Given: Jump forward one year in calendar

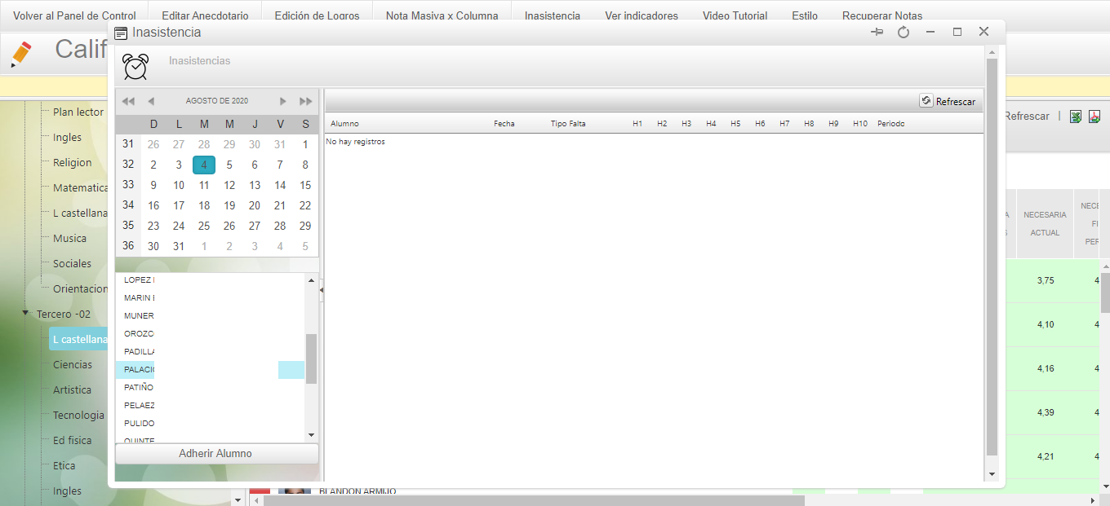Looking at the screenshot, I should point(306,101).
